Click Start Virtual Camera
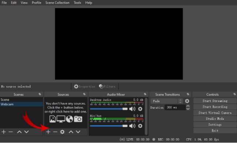The height and width of the screenshot is (143, 237). click(215, 113)
